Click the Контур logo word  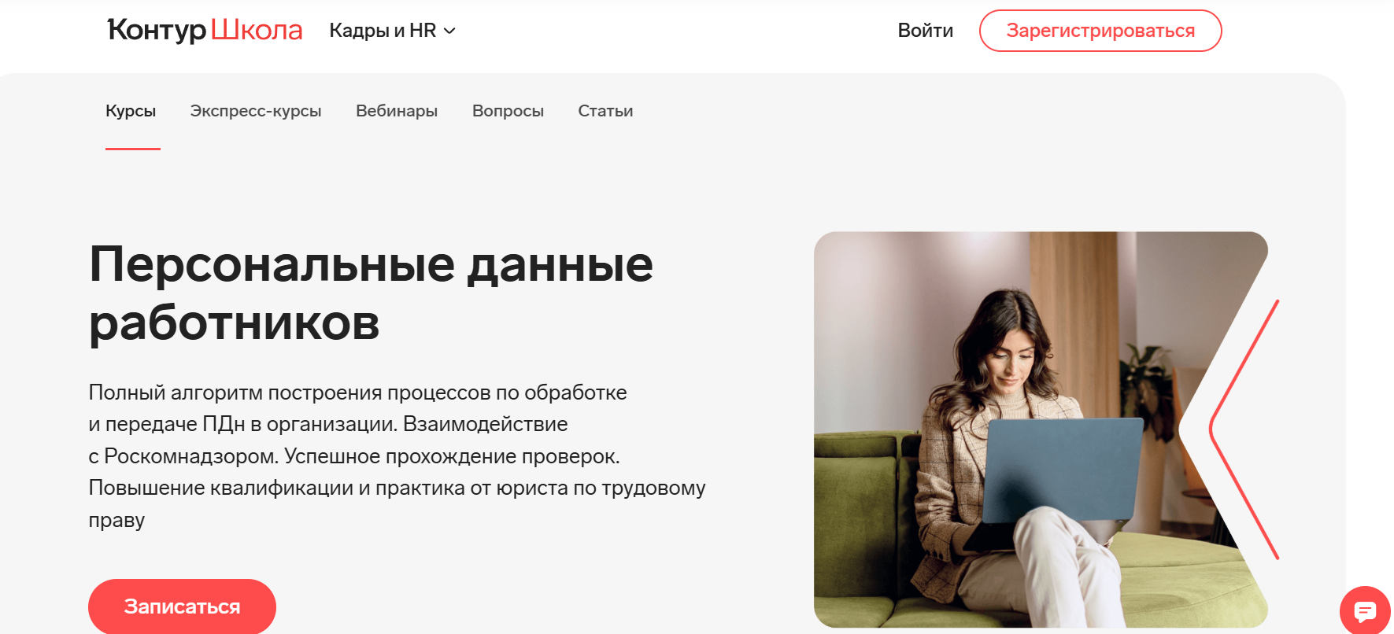(x=157, y=31)
